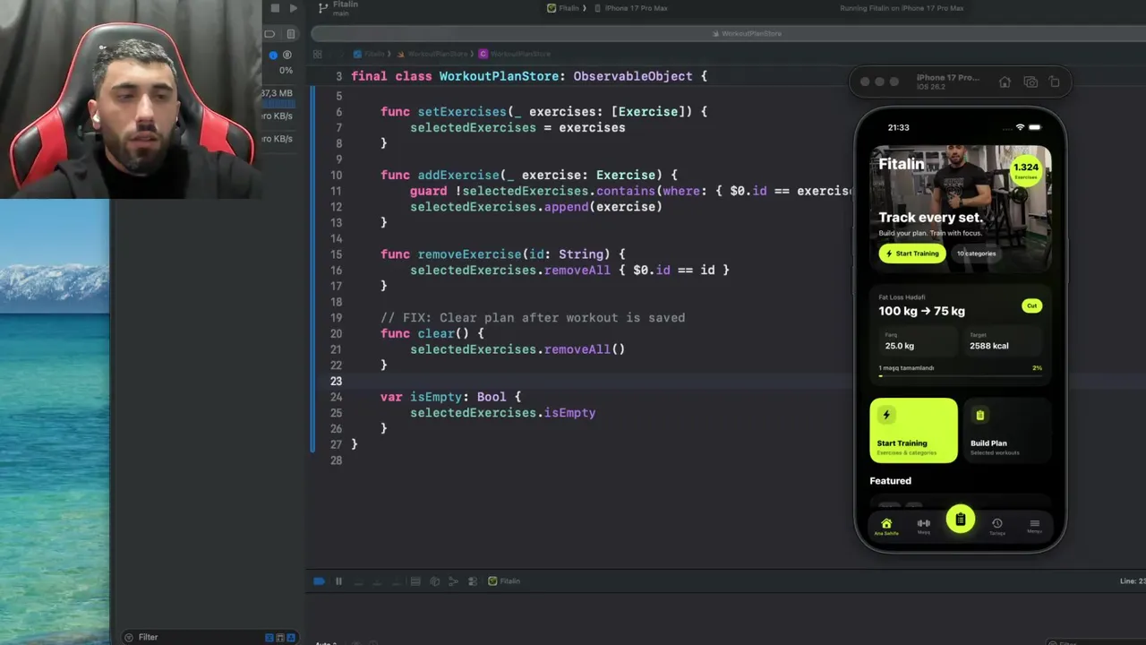Click the Xcode Stop button
The height and width of the screenshot is (645, 1146).
275,8
